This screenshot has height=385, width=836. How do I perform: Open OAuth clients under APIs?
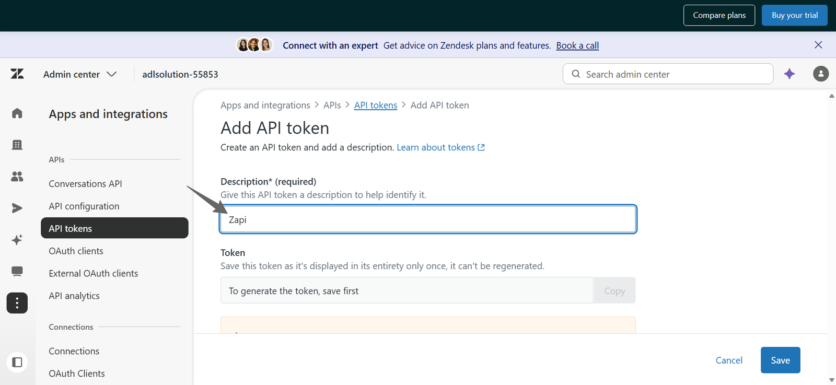(x=76, y=251)
